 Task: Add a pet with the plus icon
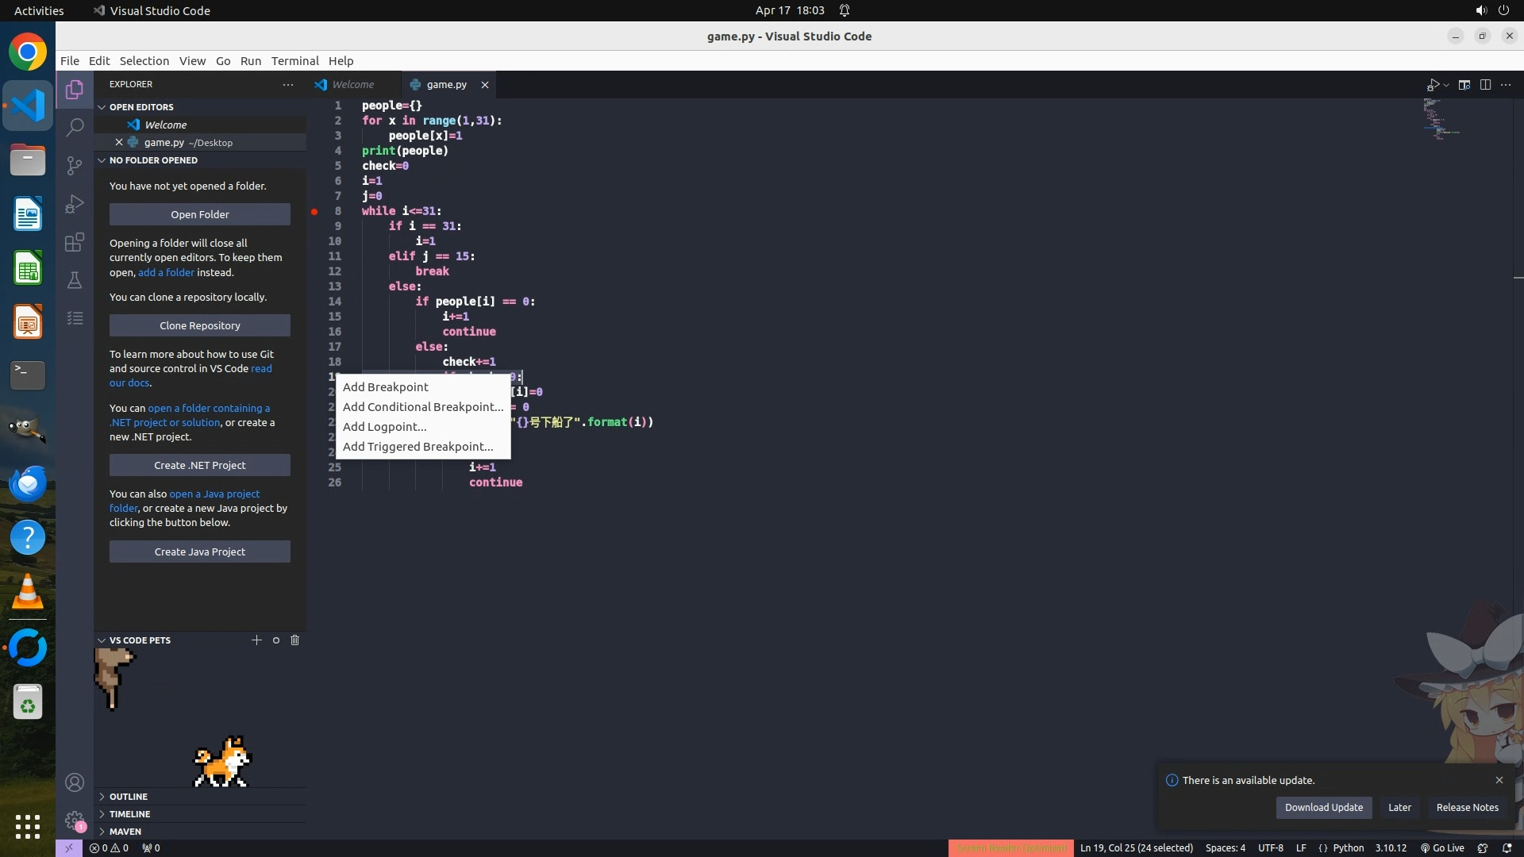256,640
